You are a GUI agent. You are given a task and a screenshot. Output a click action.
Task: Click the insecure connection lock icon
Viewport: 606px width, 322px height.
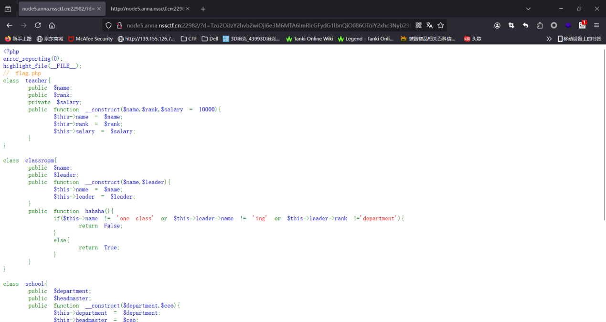(119, 25)
